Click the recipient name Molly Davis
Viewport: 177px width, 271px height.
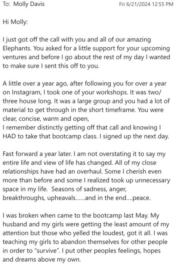29,4
